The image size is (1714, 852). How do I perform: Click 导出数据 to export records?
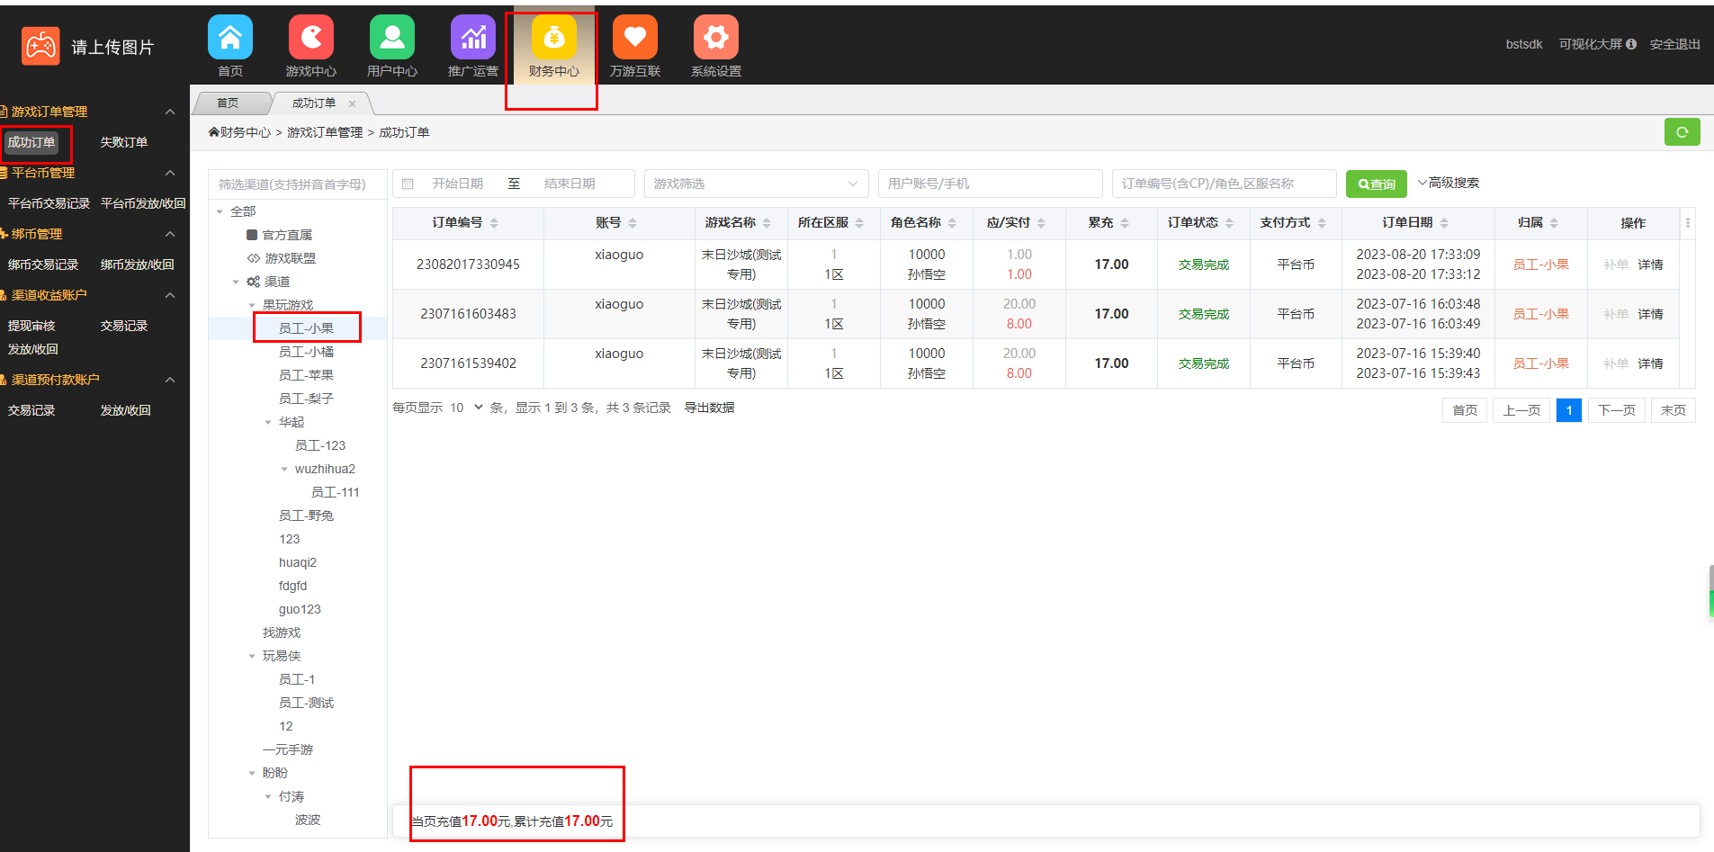[x=709, y=408]
